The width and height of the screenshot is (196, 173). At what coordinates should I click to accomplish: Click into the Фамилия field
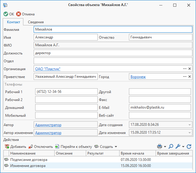pyautogui.click(x=113, y=29)
